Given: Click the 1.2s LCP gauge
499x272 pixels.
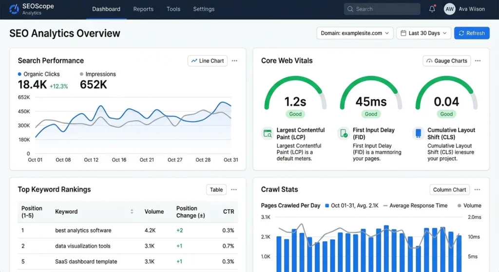Looking at the screenshot, I should 295,93.
